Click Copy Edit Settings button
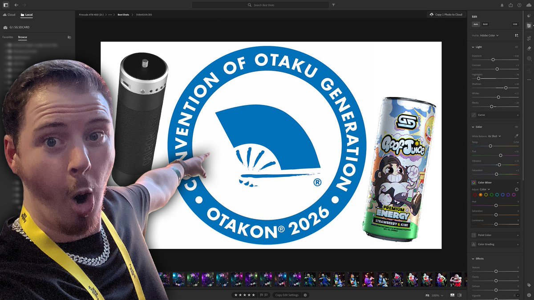This screenshot has width=534, height=300. [287, 295]
